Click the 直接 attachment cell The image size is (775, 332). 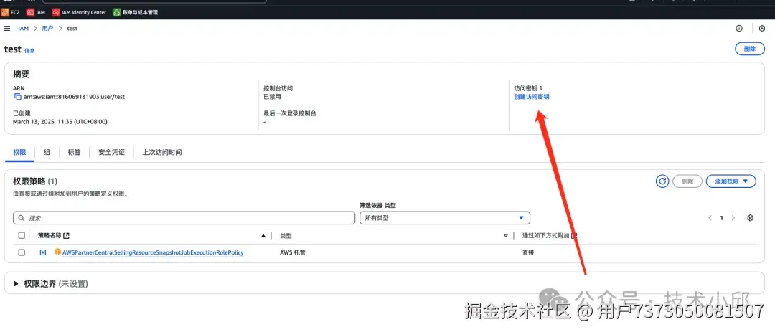[x=528, y=252]
